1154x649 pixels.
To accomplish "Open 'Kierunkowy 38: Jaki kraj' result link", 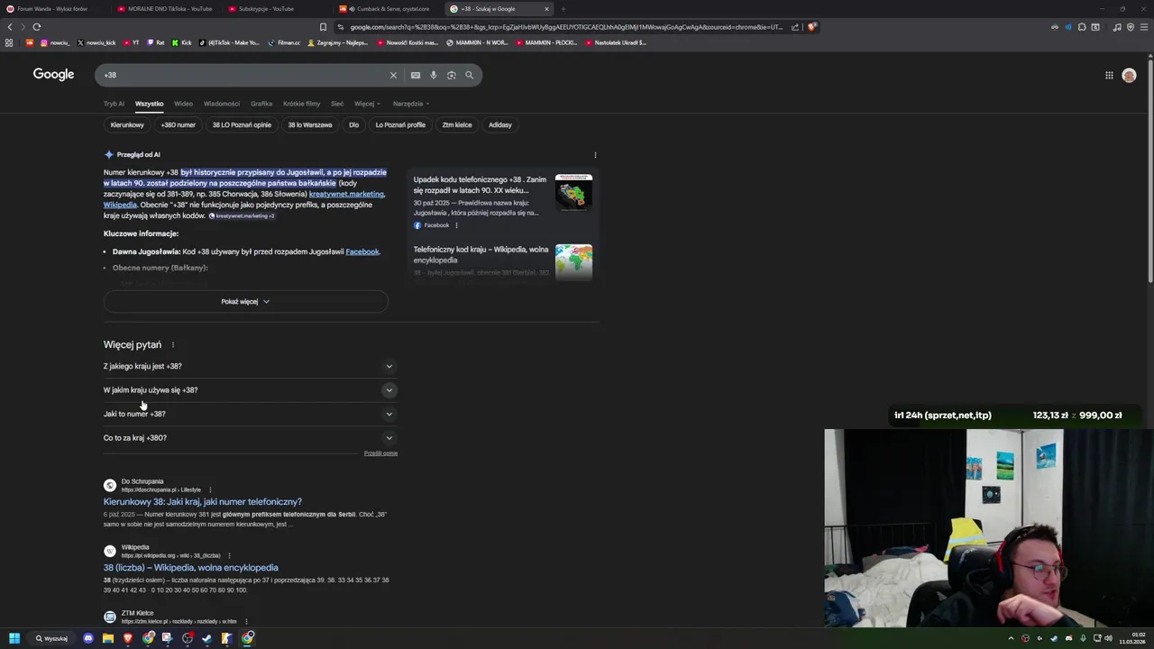I will 203,502.
